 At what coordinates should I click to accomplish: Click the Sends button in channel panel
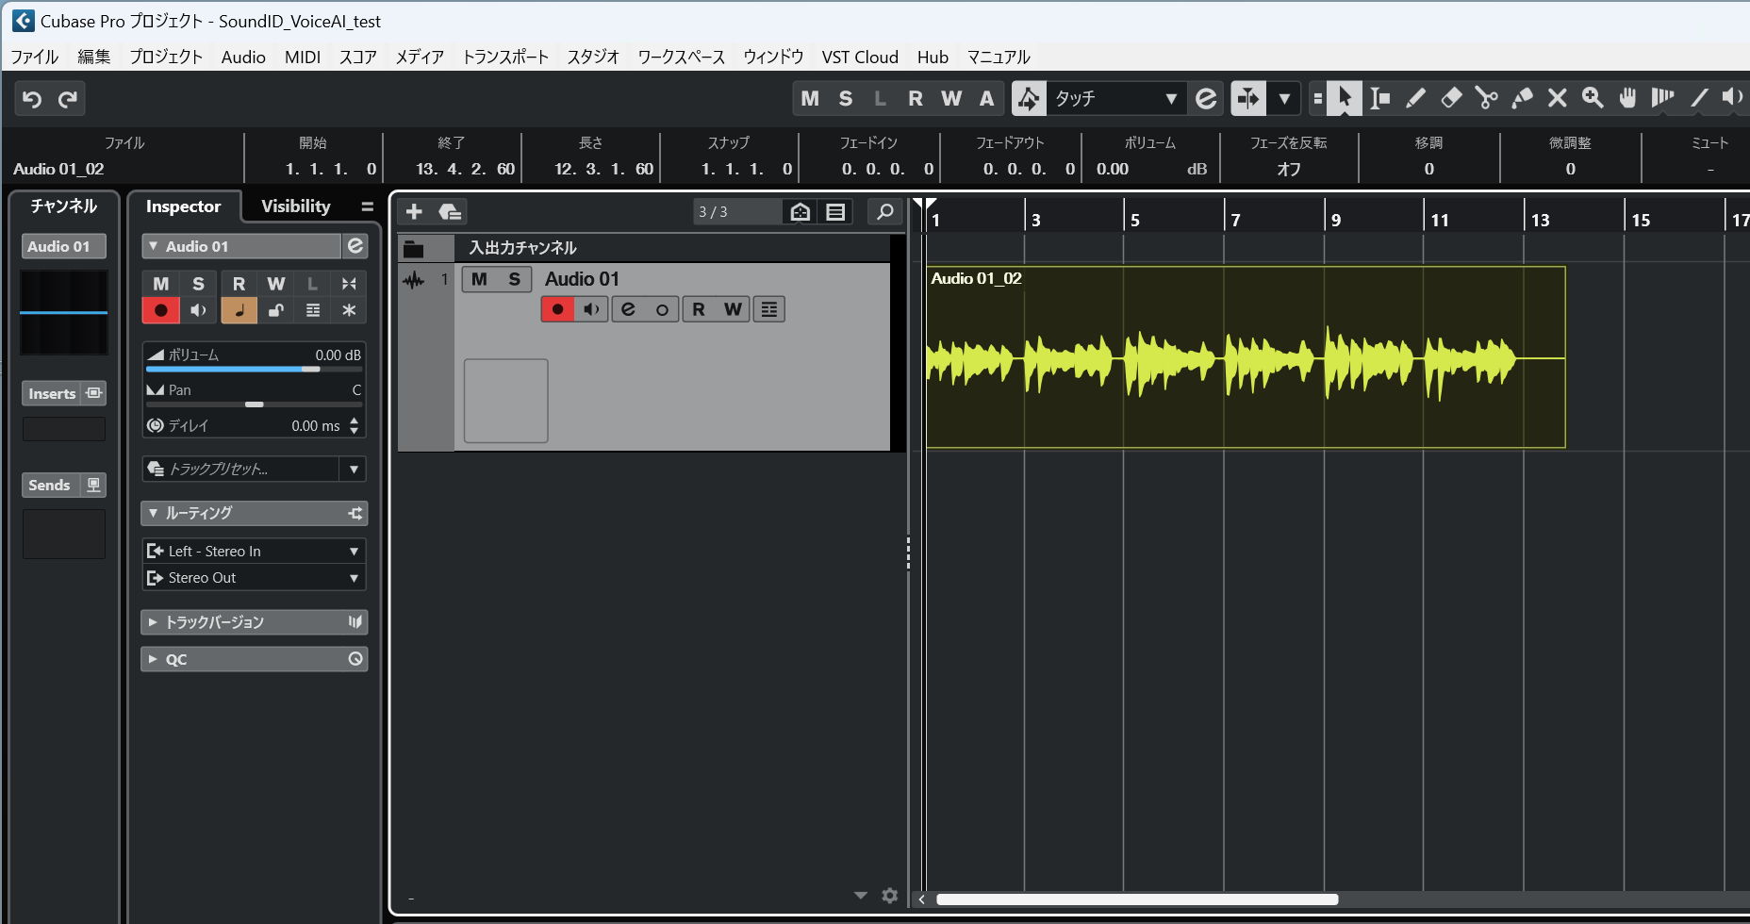click(64, 485)
